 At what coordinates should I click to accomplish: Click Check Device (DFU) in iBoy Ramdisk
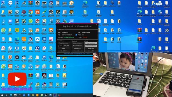pos(63,43)
